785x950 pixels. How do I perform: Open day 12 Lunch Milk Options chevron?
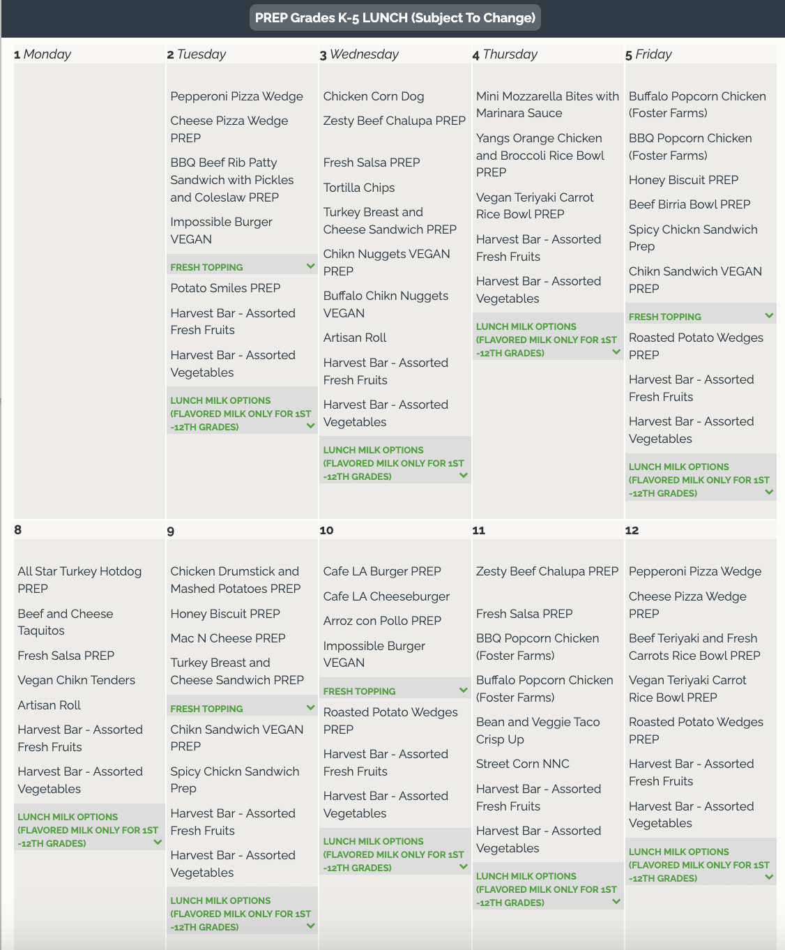769,877
